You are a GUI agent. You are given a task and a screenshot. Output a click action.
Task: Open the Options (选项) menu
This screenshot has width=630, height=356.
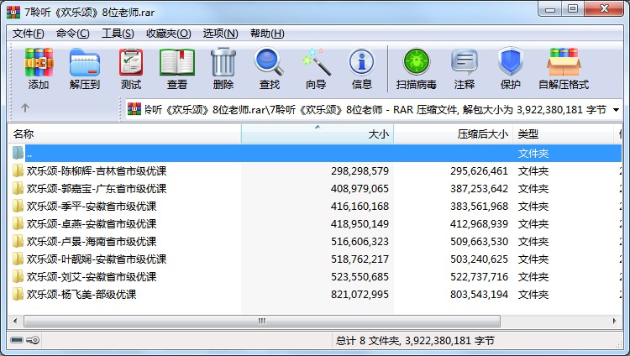[x=220, y=34]
